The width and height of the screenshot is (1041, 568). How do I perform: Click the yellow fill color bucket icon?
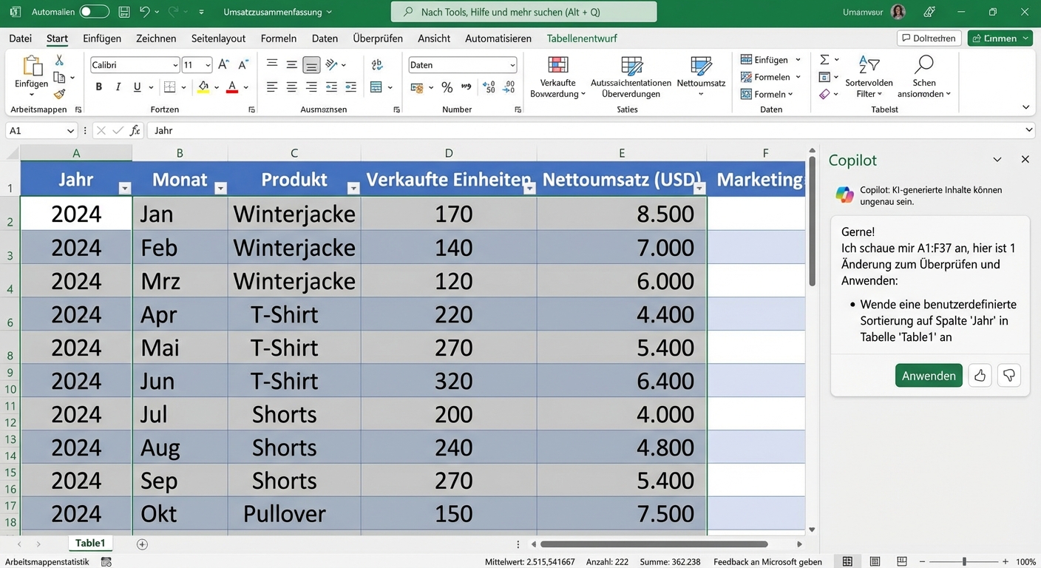point(203,87)
